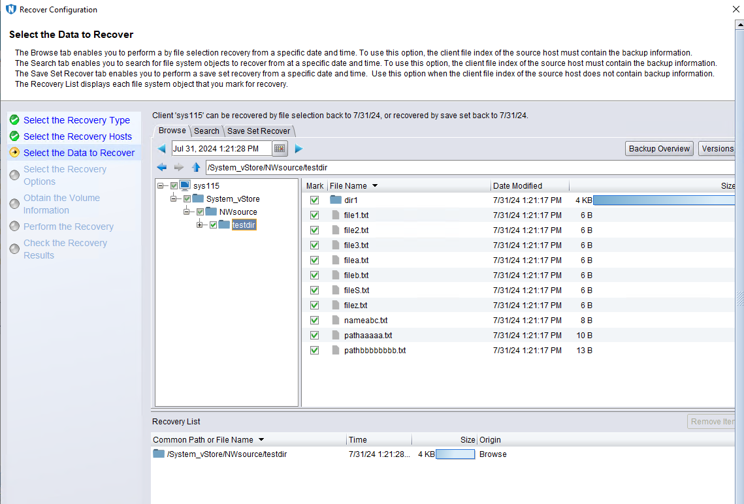Click the Time column header in Recovery List

(379, 440)
